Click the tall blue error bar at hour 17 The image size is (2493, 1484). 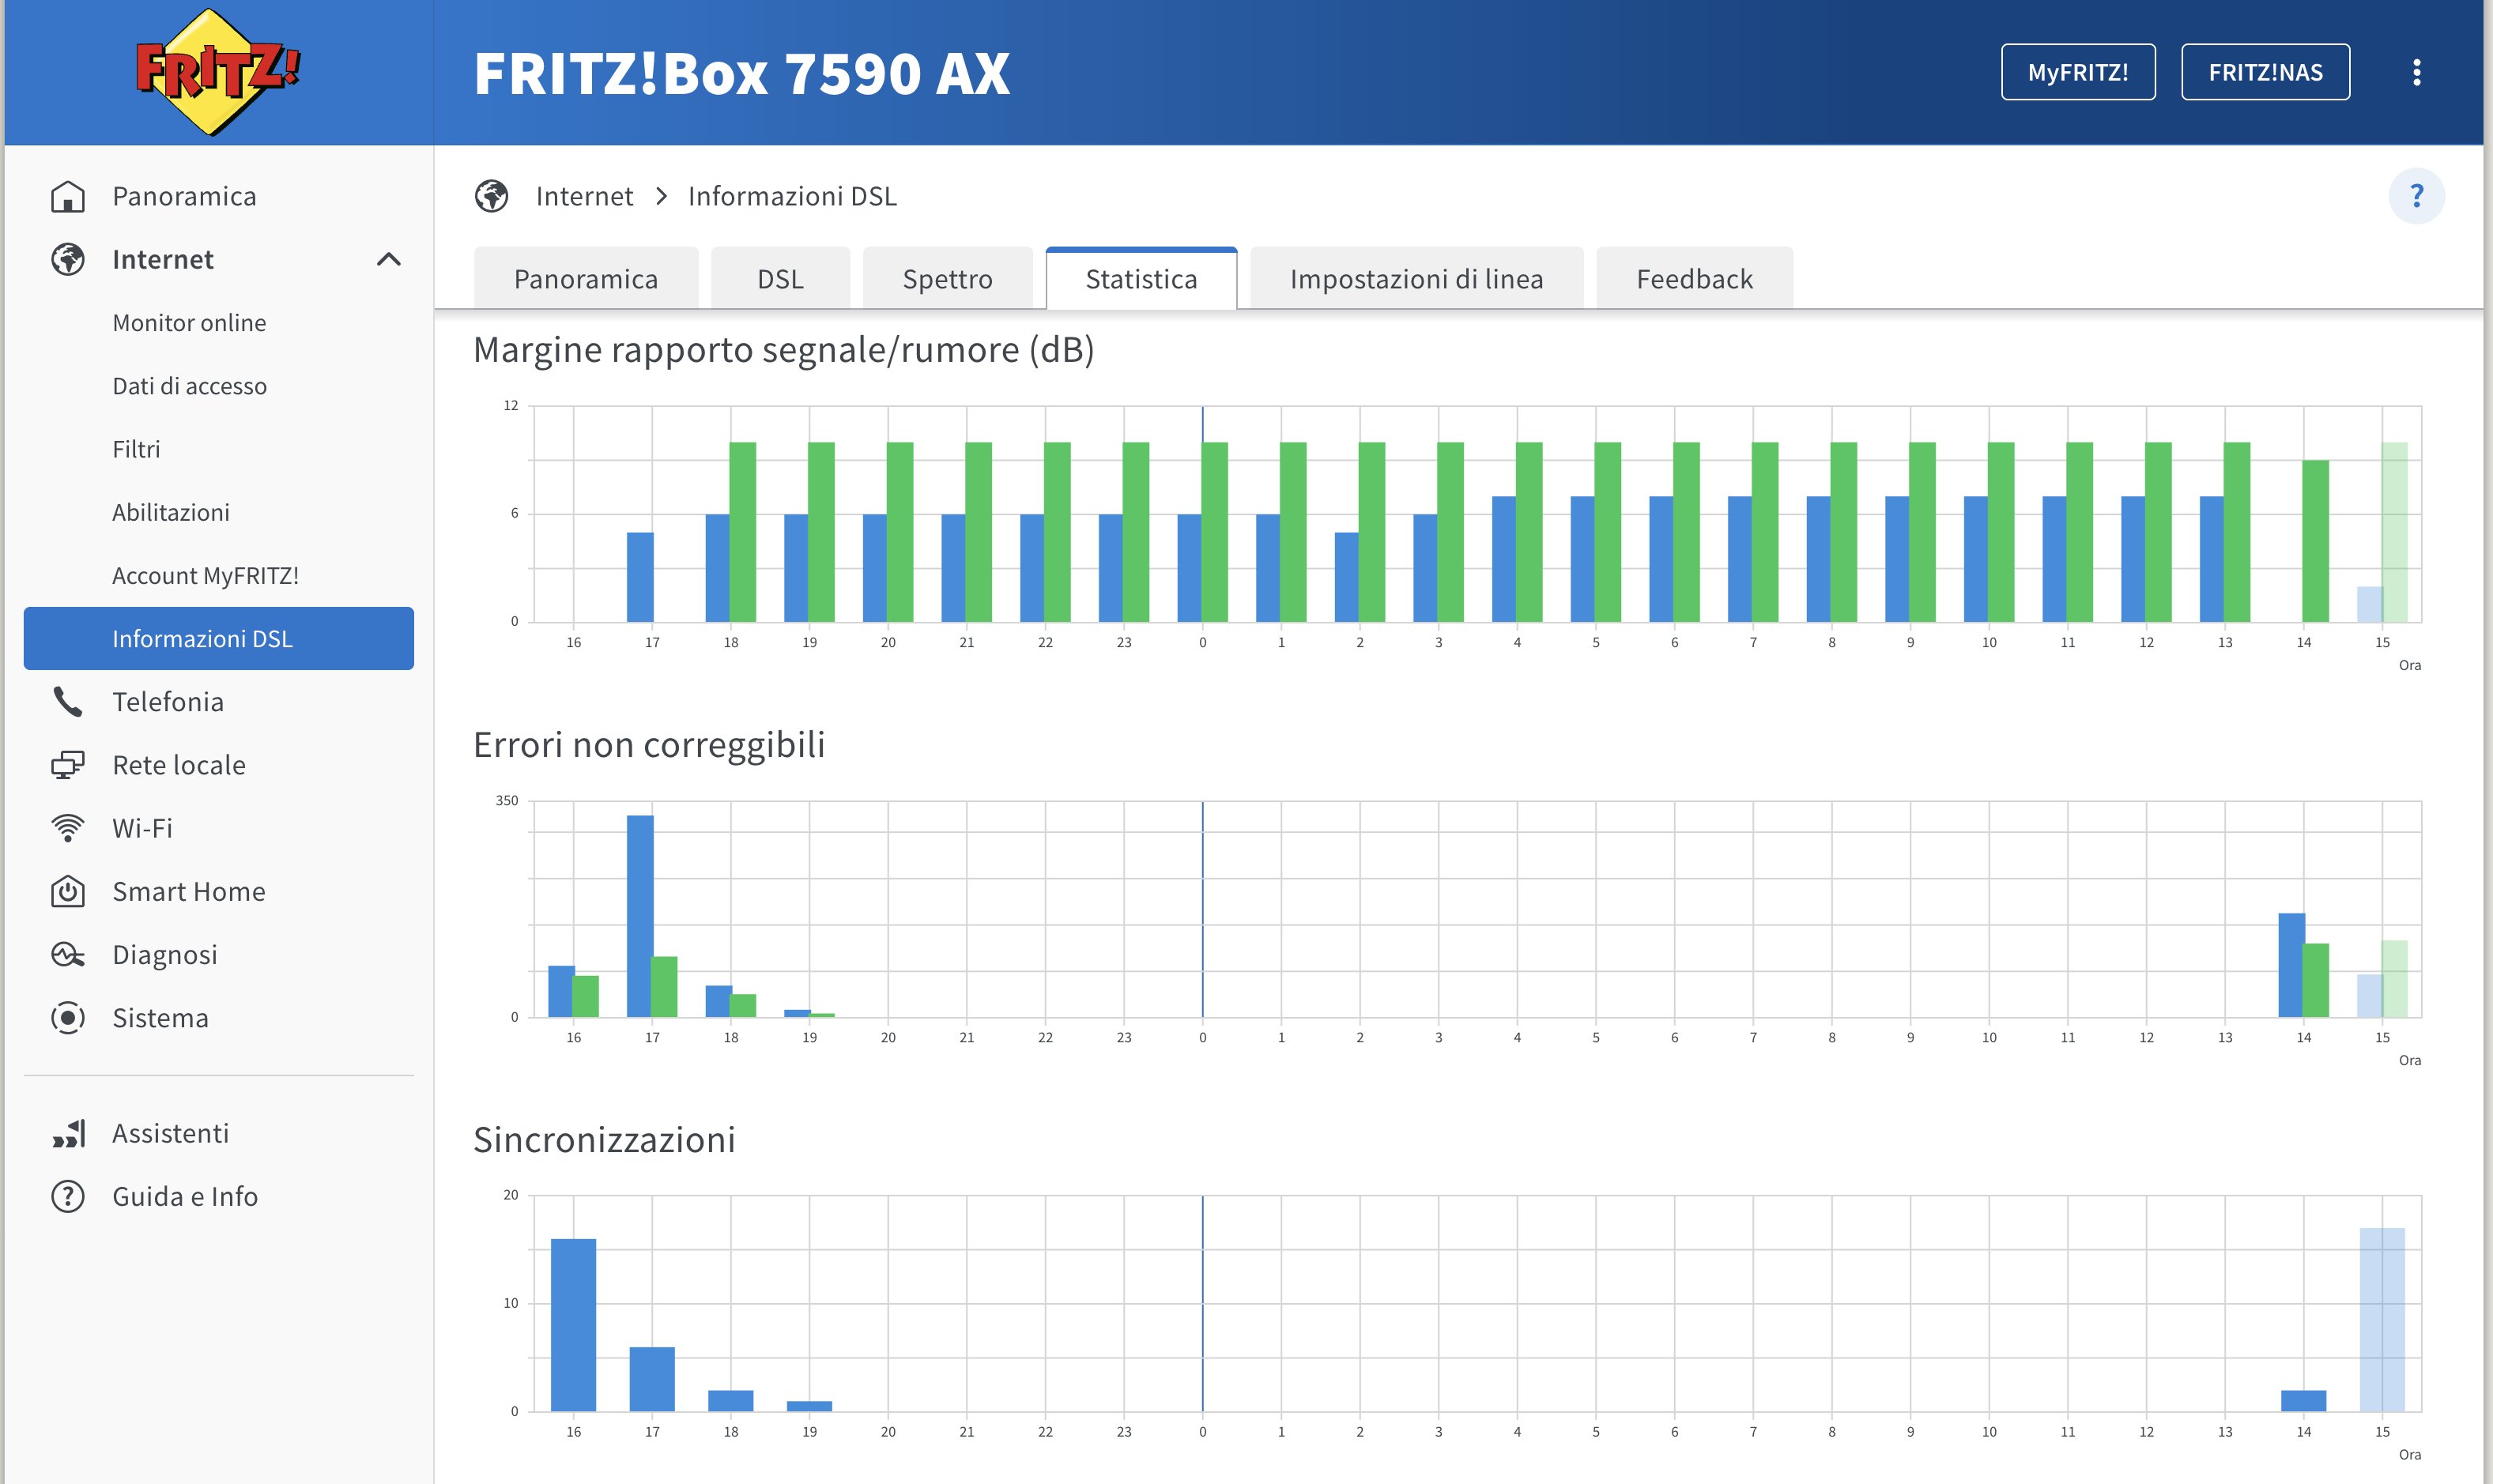(640, 916)
